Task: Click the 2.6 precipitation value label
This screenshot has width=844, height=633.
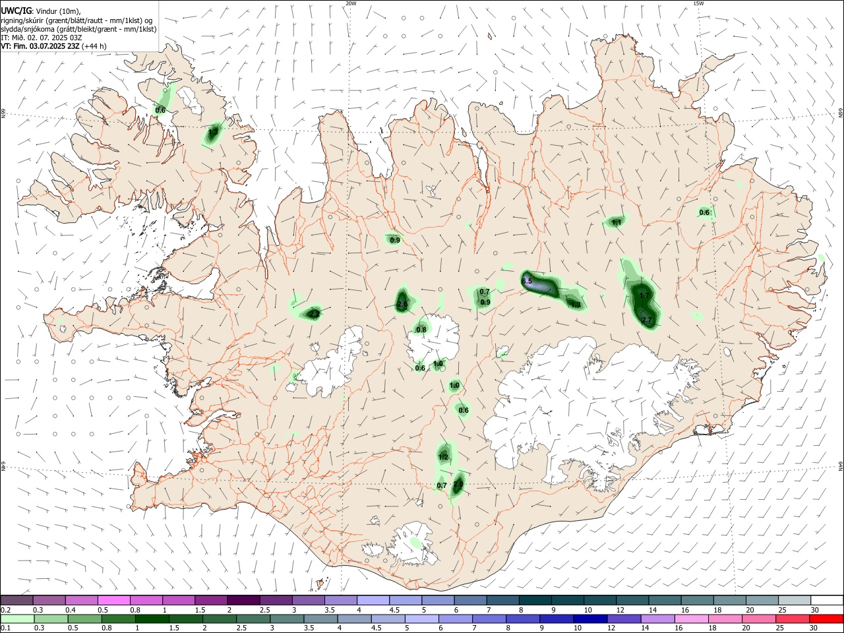Action: pyautogui.click(x=402, y=304)
